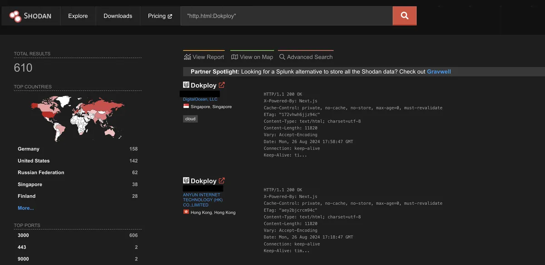The image size is (545, 265).
Task: Open DigitalOcean, LLC organization link
Action: pos(200,99)
